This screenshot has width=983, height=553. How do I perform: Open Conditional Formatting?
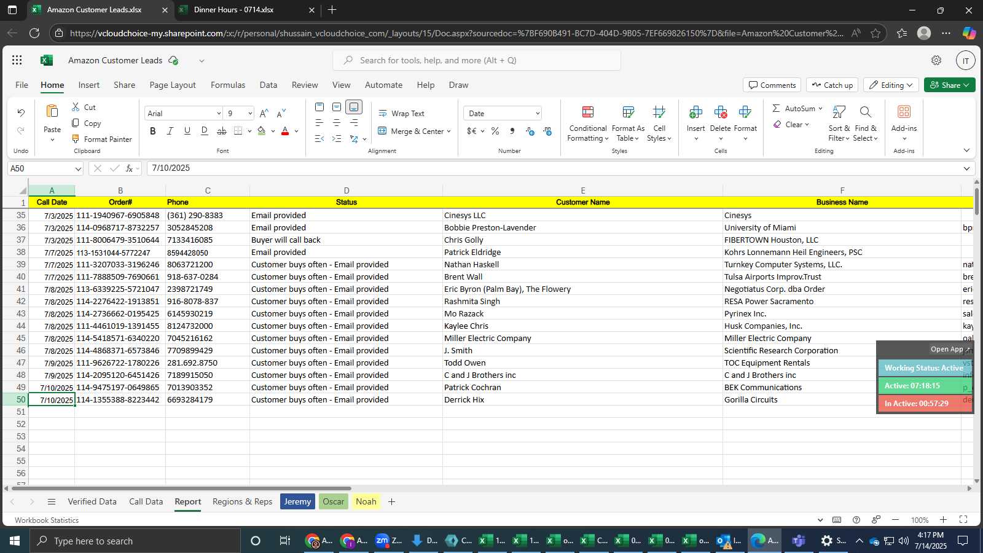[588, 123]
